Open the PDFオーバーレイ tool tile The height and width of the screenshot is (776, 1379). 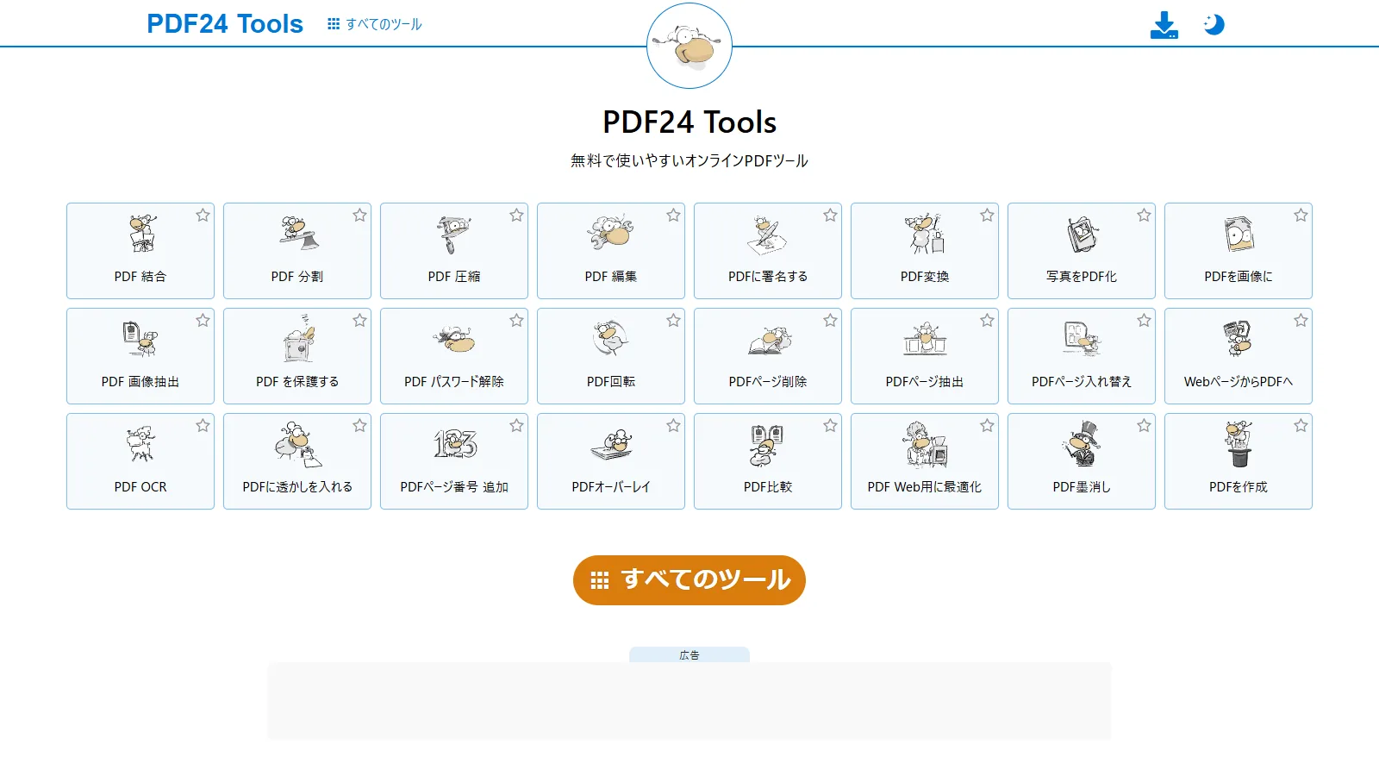(x=611, y=461)
